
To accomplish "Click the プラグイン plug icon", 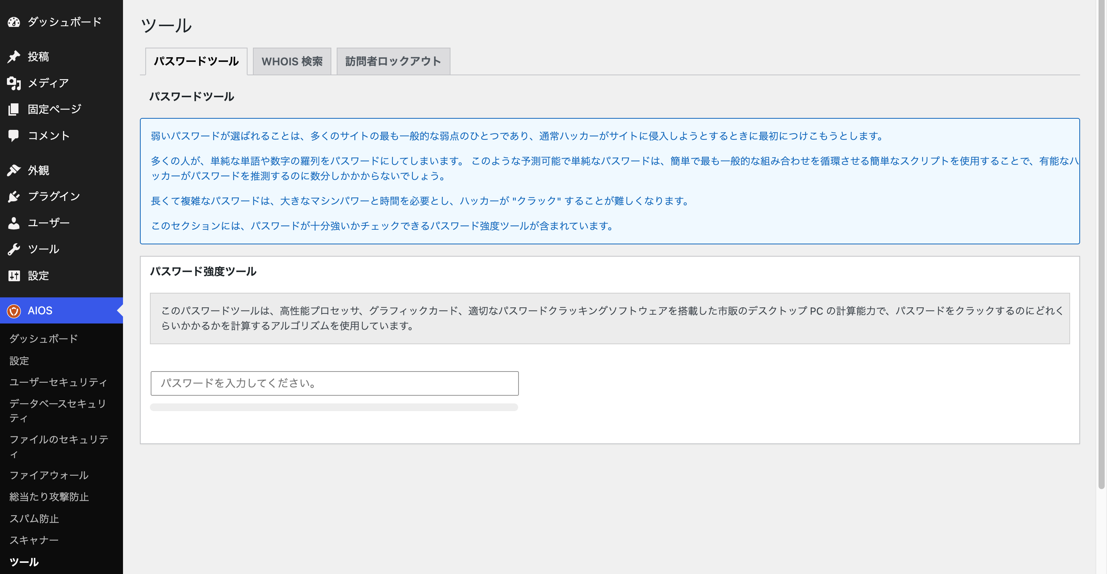I will click(x=14, y=196).
